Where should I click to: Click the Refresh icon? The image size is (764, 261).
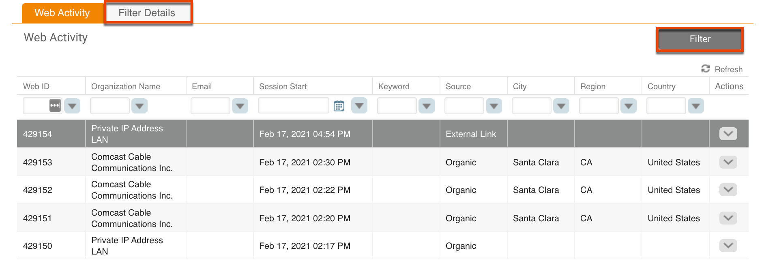tap(705, 69)
